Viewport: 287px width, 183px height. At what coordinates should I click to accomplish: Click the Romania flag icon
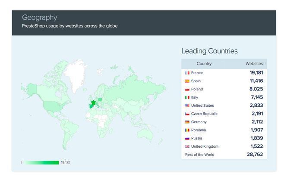[187, 130]
